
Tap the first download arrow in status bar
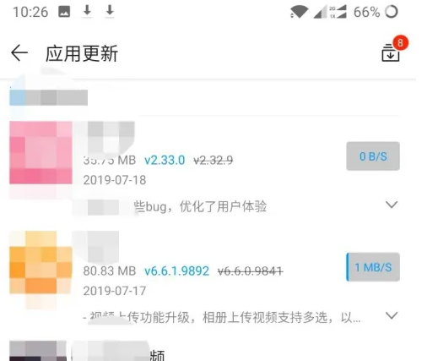87,11
